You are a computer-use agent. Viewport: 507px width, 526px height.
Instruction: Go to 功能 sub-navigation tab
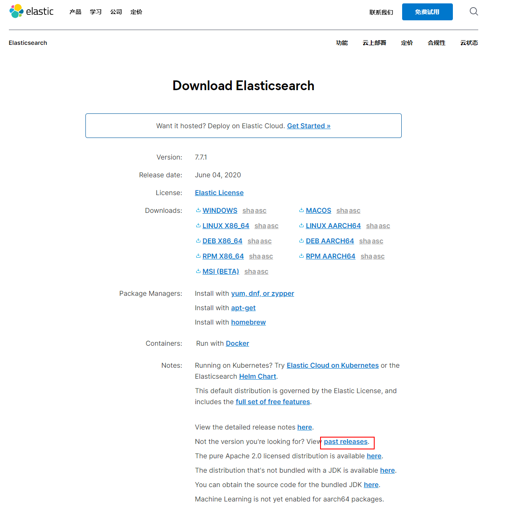(342, 43)
